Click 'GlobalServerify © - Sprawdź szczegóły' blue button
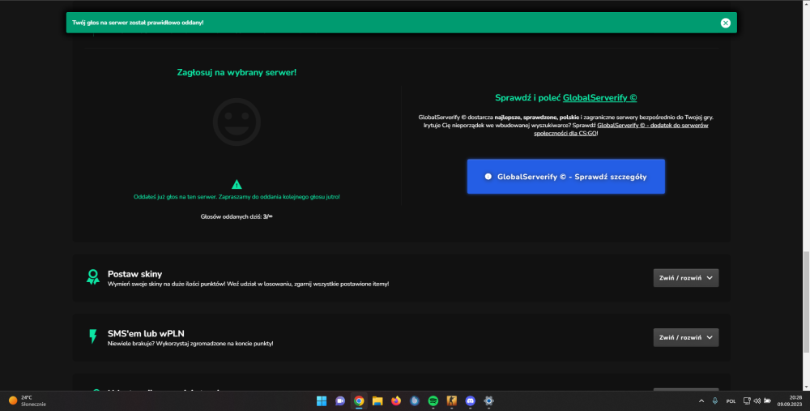The width and height of the screenshot is (810, 411). [x=565, y=176]
